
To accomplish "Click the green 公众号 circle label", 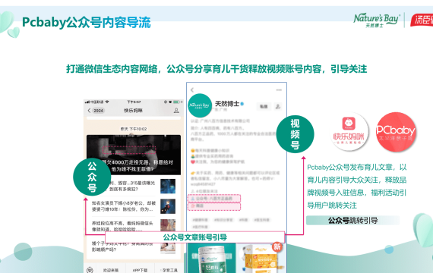I will pyautogui.click(x=92, y=177).
